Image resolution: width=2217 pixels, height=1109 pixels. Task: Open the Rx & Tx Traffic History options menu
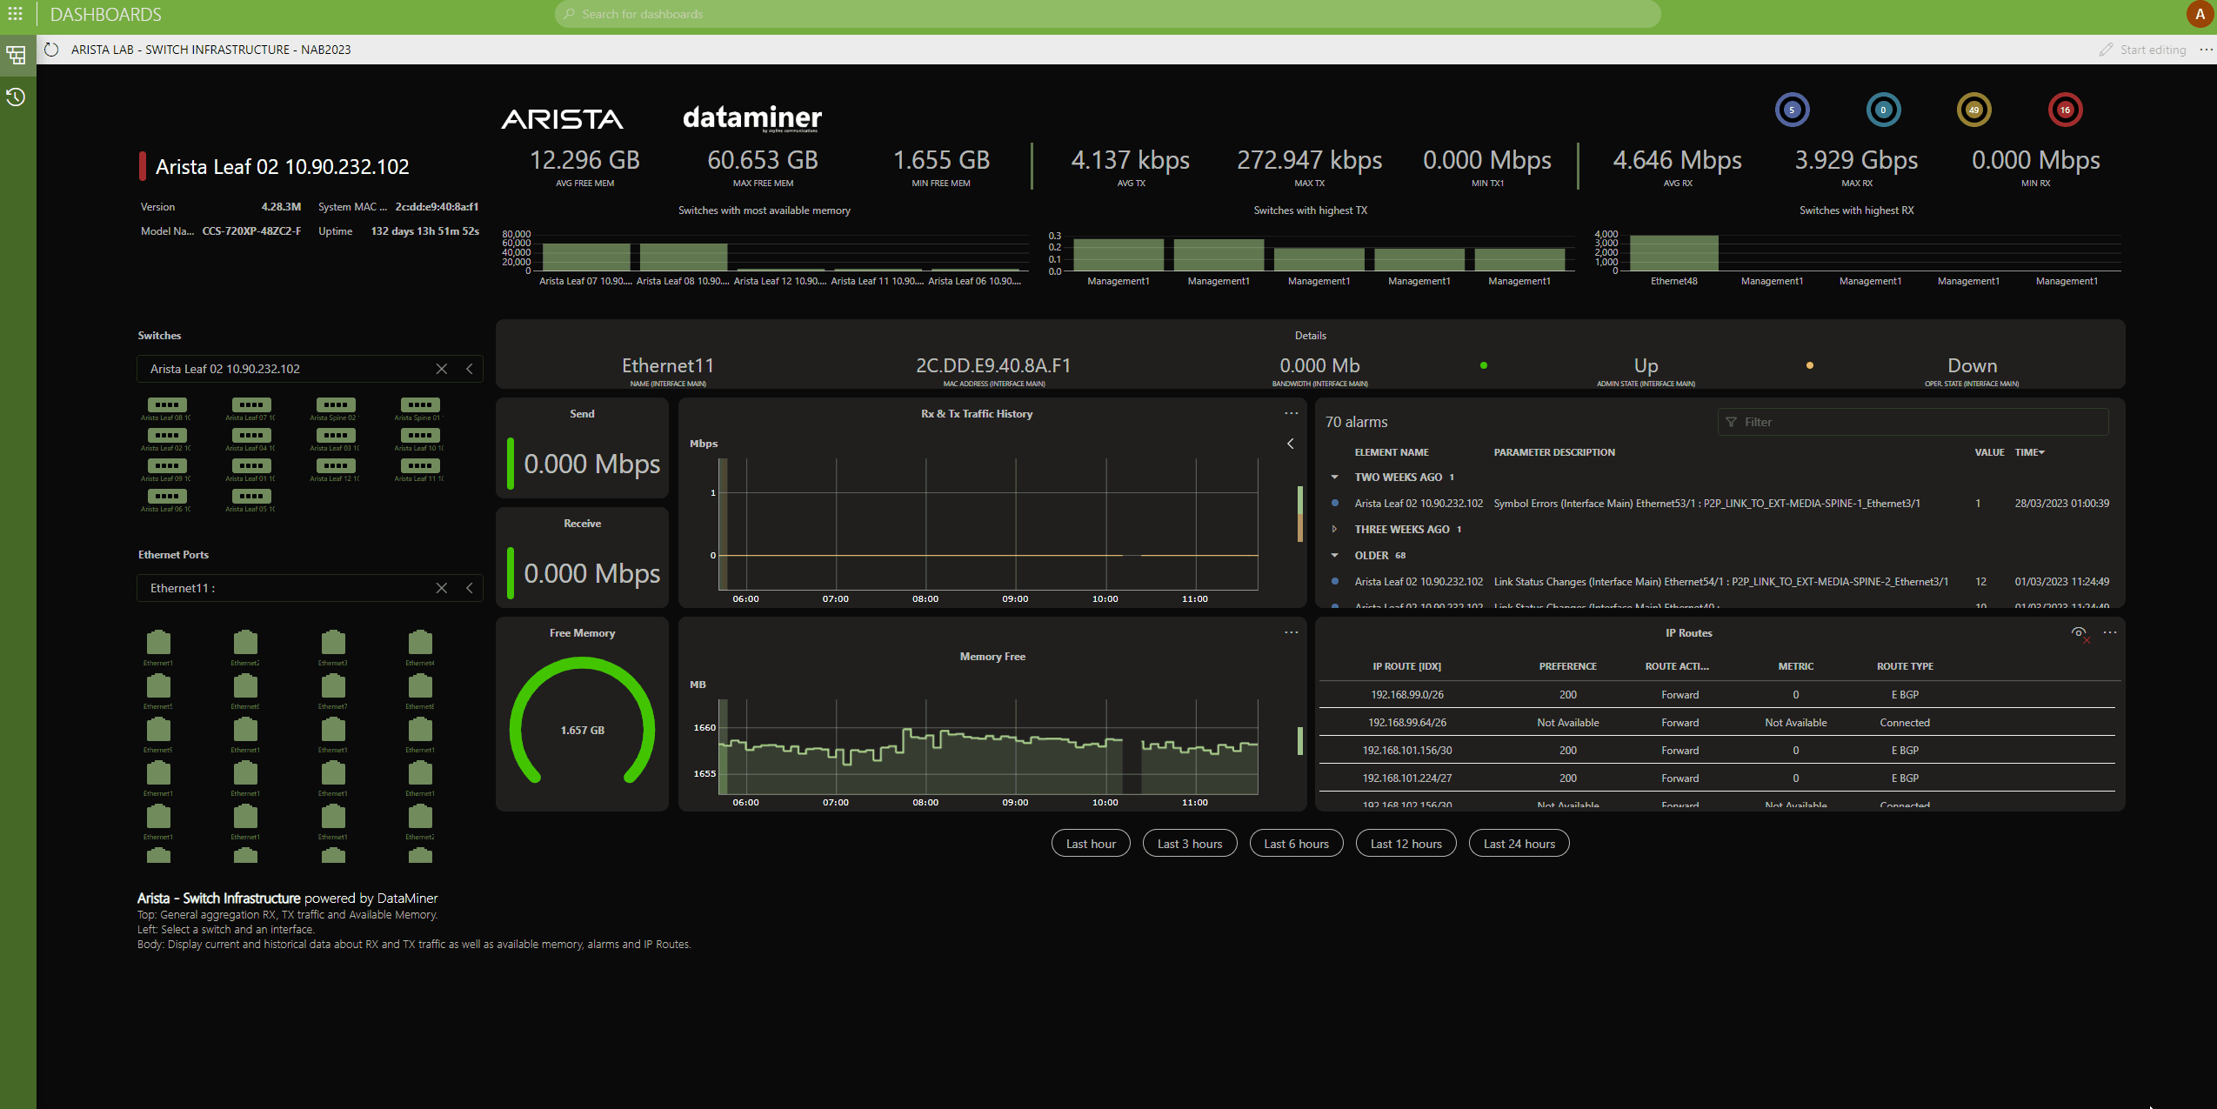click(1291, 413)
